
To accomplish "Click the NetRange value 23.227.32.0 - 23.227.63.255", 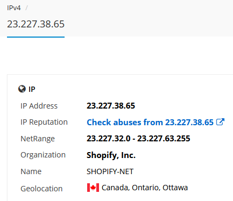I will (x=138, y=139).
